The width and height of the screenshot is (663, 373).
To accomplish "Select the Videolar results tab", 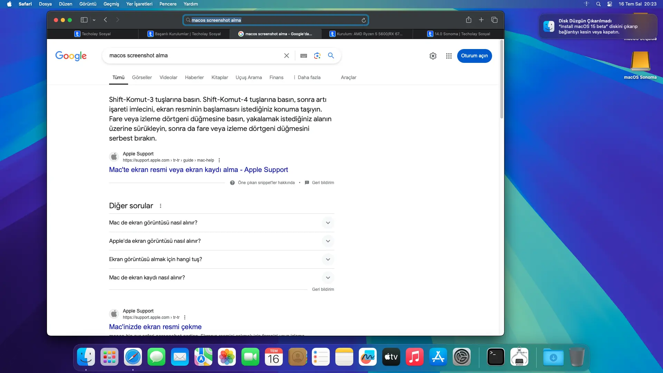I will pos(169,77).
